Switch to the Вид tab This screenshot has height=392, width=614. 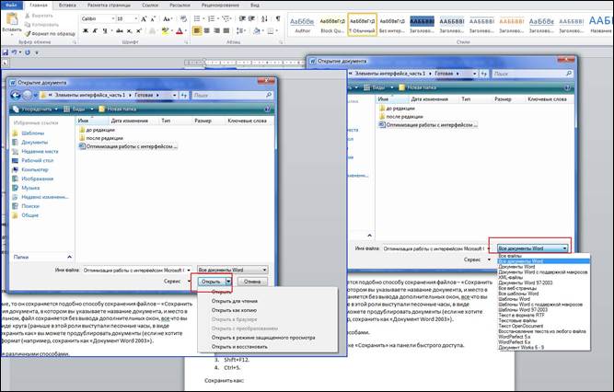(x=254, y=6)
